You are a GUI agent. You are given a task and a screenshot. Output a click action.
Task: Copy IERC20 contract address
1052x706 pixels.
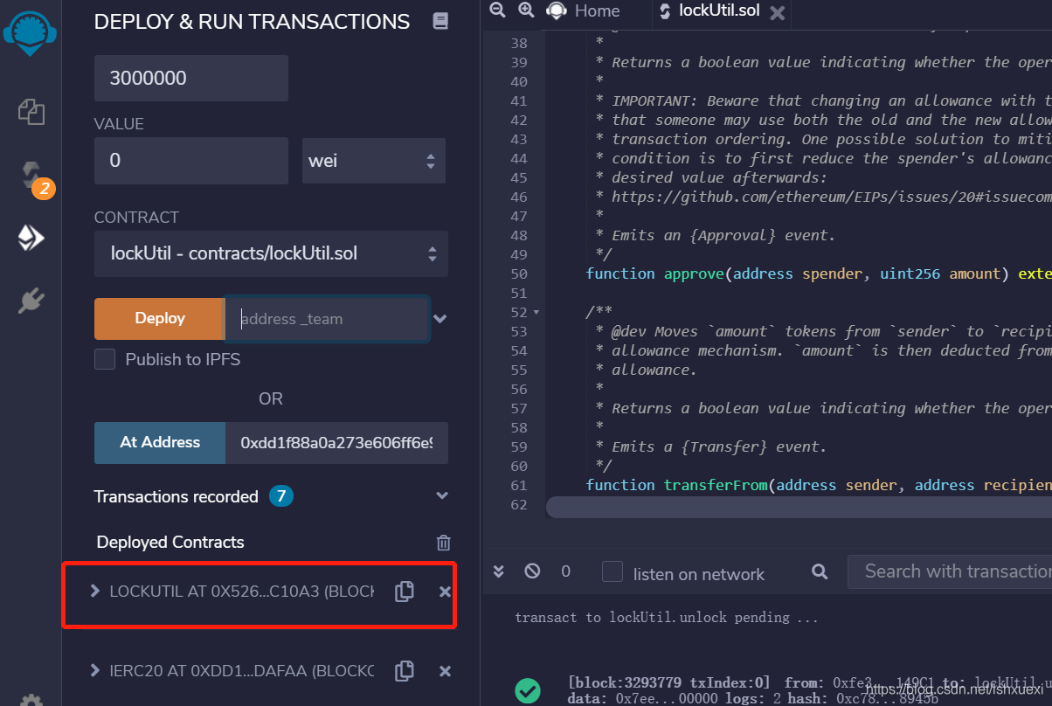(x=404, y=670)
